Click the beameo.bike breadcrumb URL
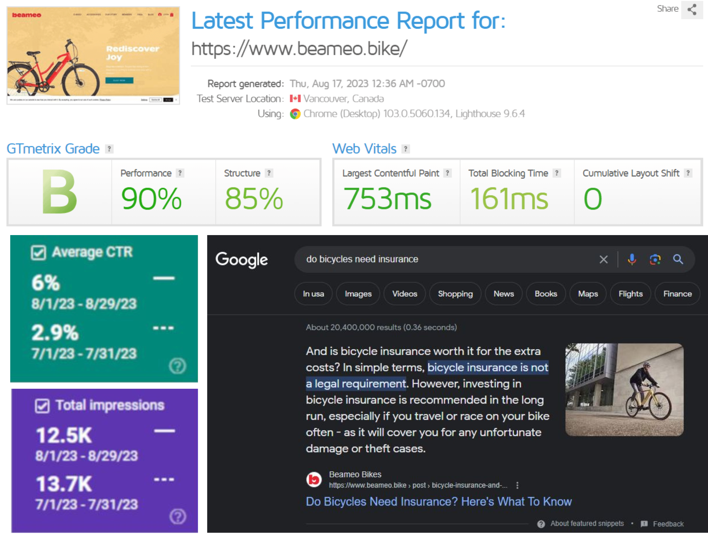708x547 pixels. [418, 485]
